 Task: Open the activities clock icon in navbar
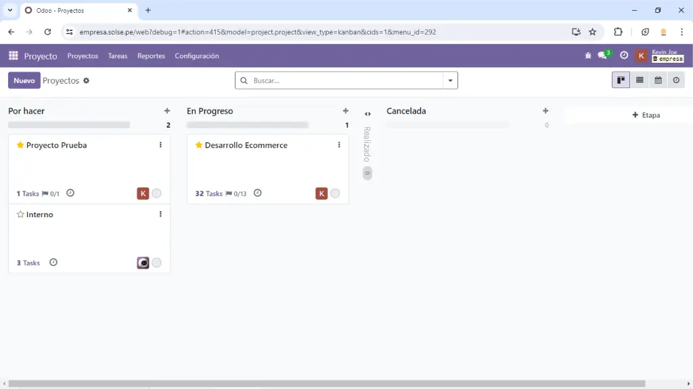click(x=624, y=56)
